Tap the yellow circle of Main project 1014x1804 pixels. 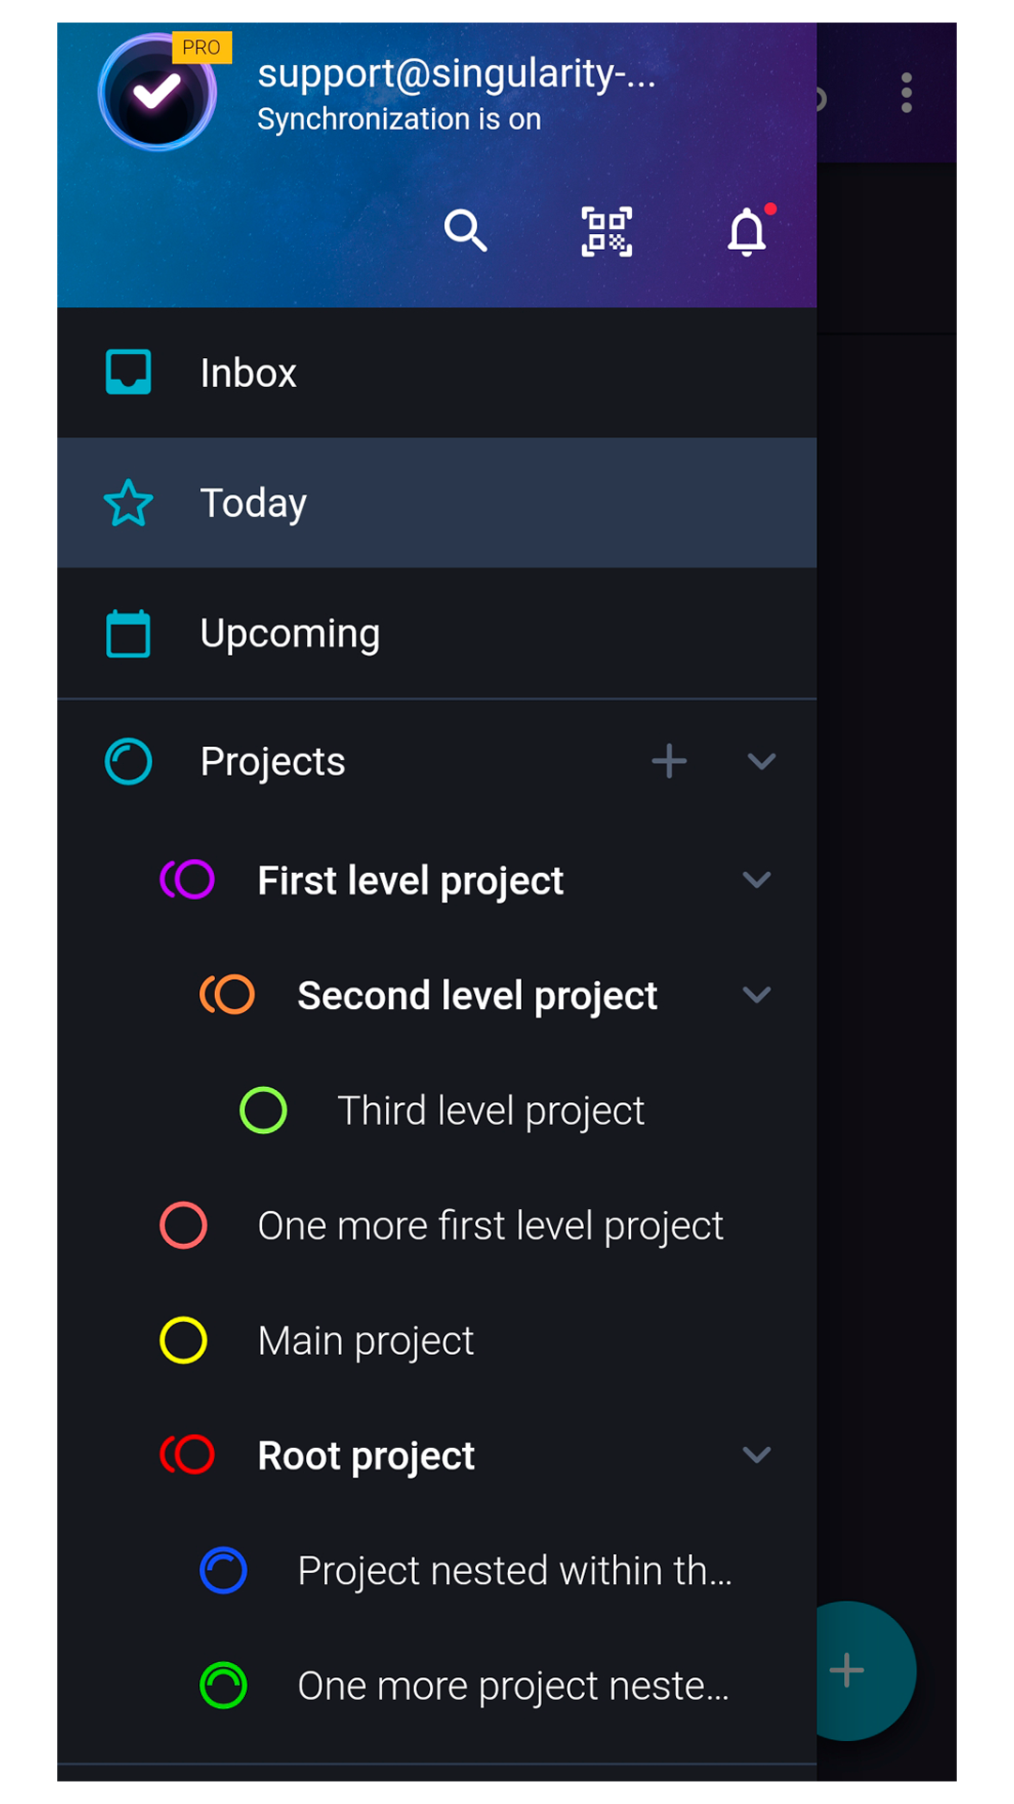[183, 1340]
